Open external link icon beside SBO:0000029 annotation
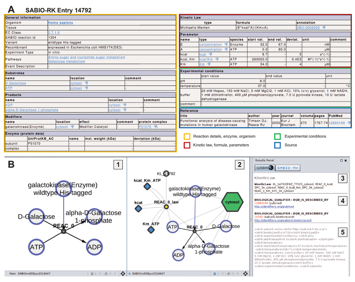This screenshot has width=355, height=282. pos(324,28)
